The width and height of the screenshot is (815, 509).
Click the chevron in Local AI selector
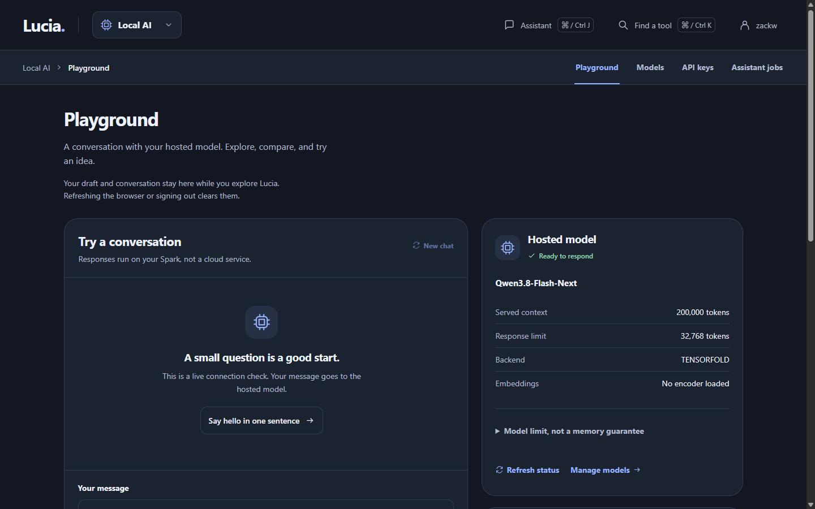[x=168, y=25]
